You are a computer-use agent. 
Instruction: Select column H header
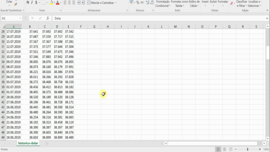coord(108,27)
